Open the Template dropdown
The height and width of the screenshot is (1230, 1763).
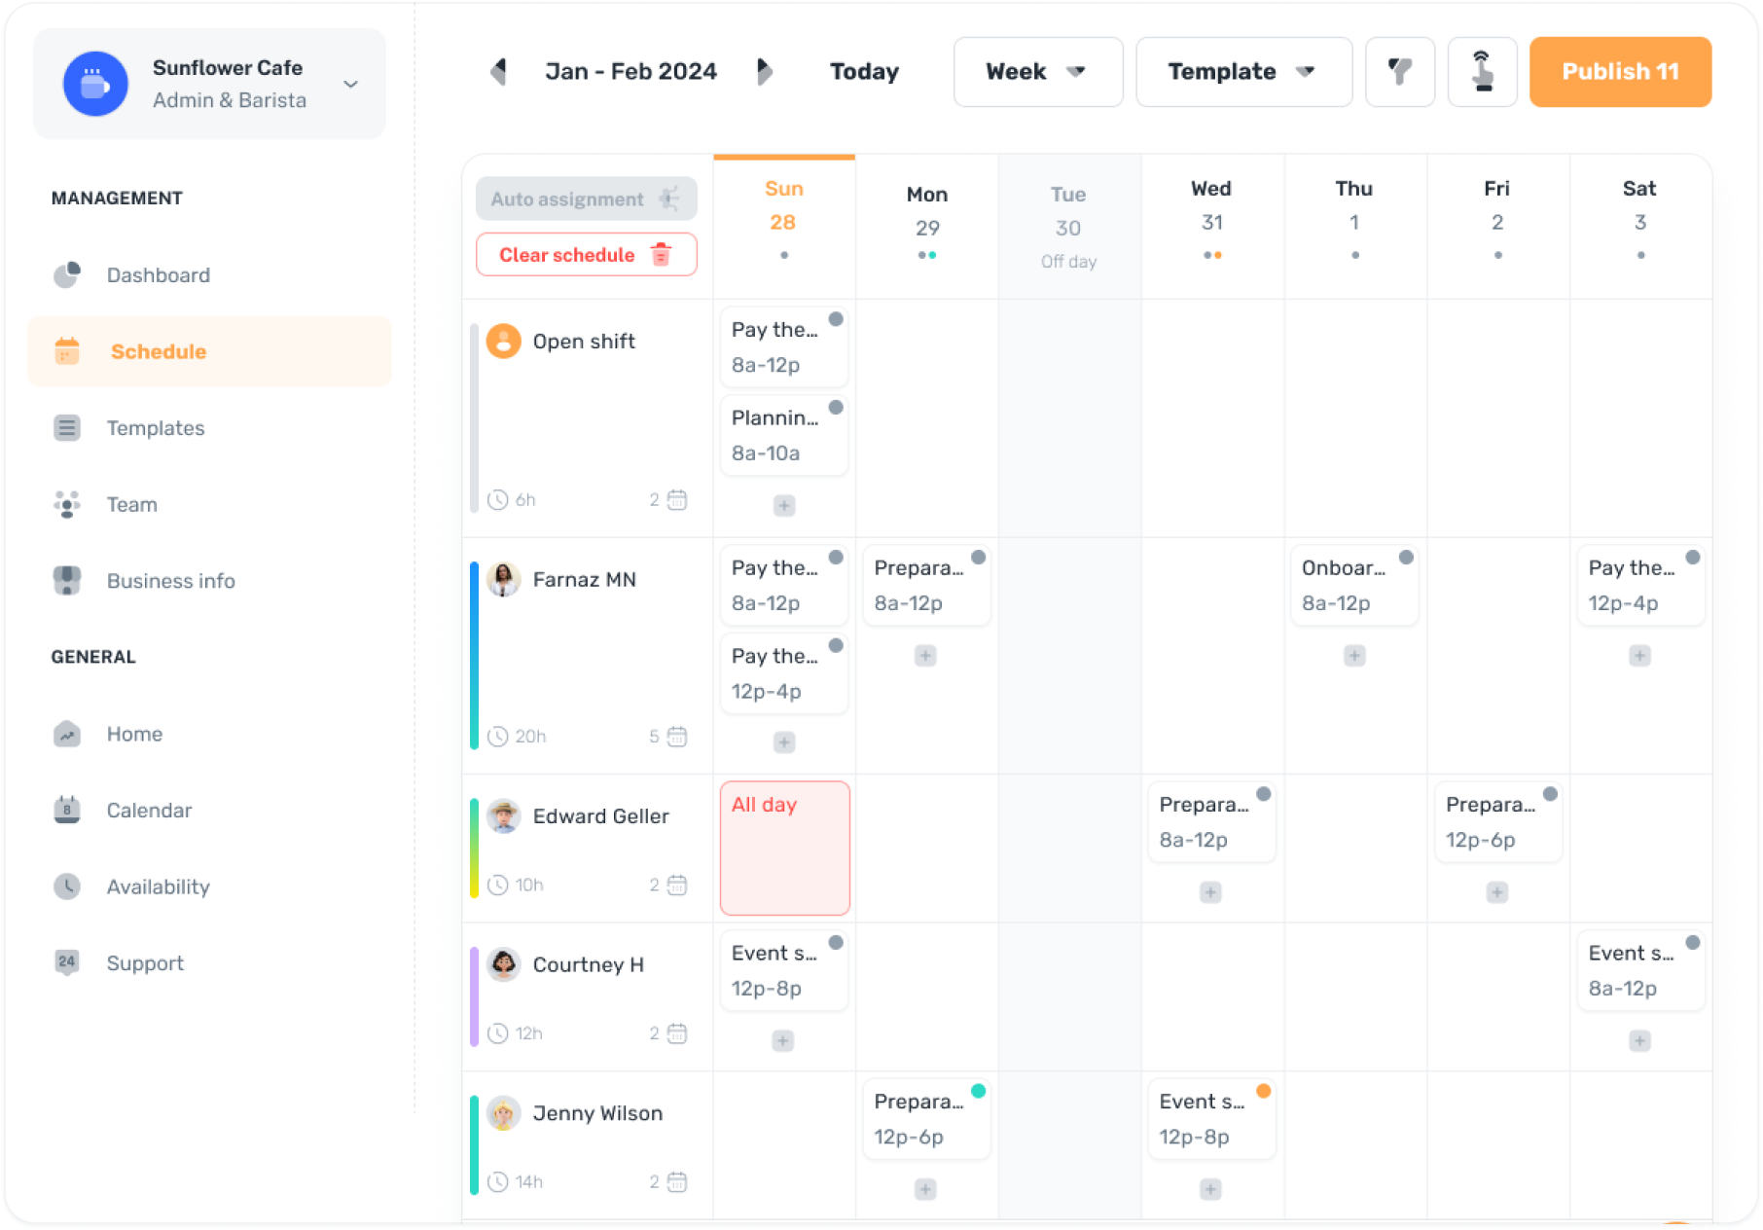(x=1242, y=71)
